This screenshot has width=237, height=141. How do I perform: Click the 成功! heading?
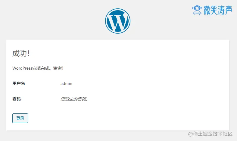click(21, 53)
